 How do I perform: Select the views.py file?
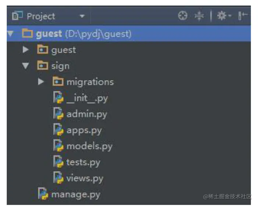(x=85, y=178)
